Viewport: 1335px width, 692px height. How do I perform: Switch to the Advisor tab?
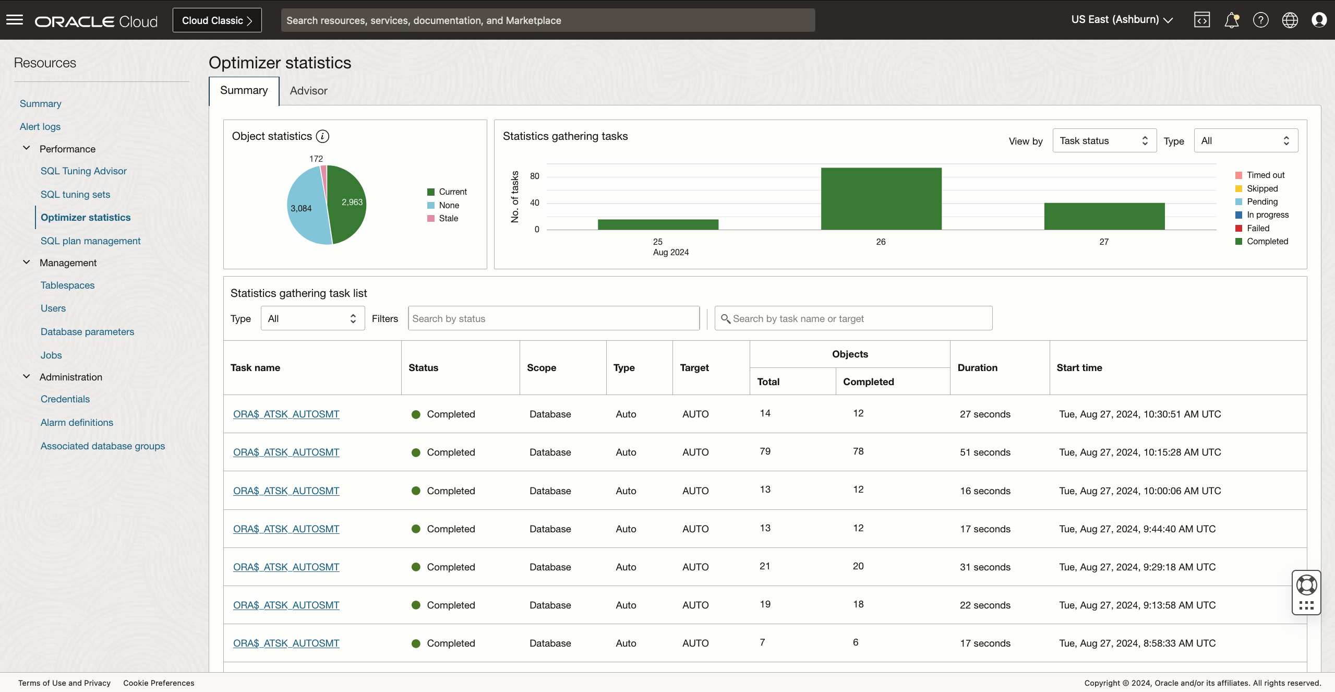(308, 91)
